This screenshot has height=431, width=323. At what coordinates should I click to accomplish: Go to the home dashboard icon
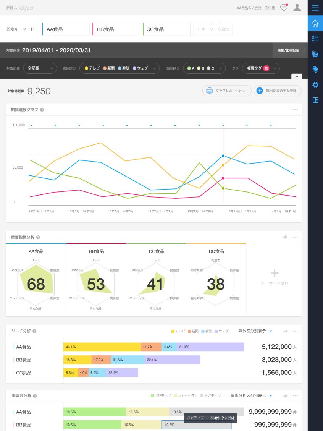(x=315, y=23)
